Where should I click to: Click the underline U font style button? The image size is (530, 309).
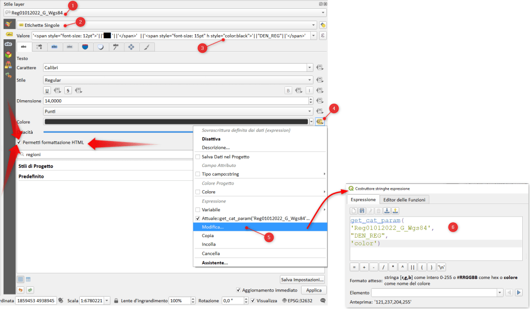[x=47, y=90]
